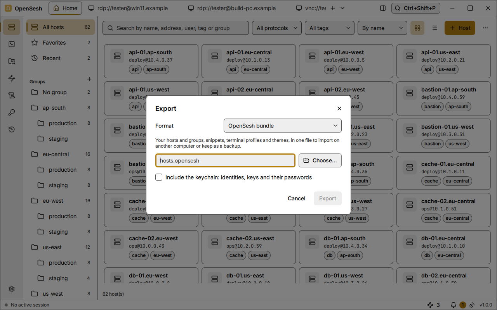This screenshot has height=310, width=497.
Task: Open the snippets script icon in the rail
Action: coord(11,95)
